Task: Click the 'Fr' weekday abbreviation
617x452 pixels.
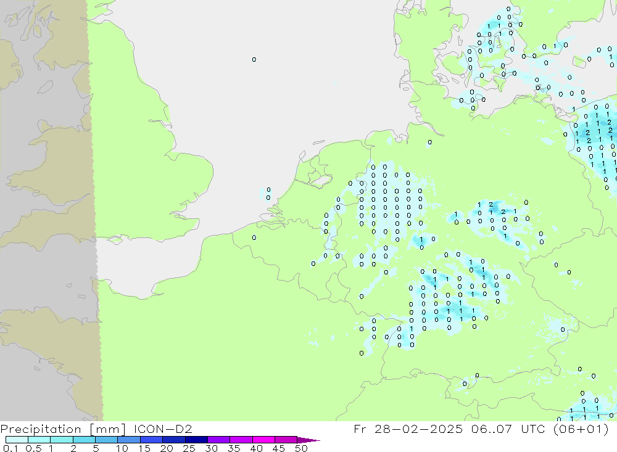Action: pos(360,429)
